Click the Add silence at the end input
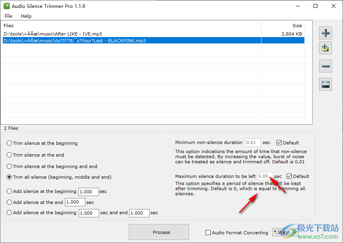This screenshot has width=343, height=243. (x=75, y=202)
